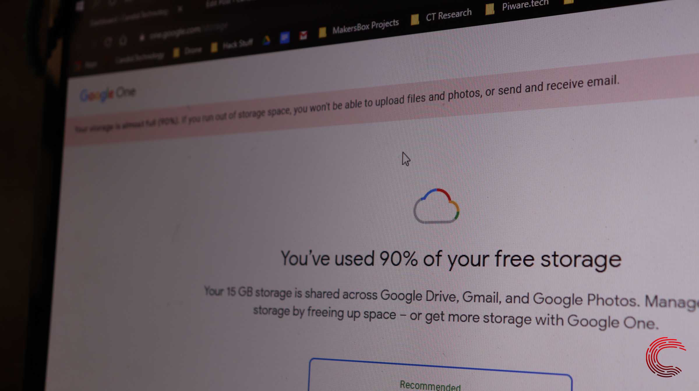Expand the Drone bookmark folder
699x391 pixels.
(x=188, y=51)
